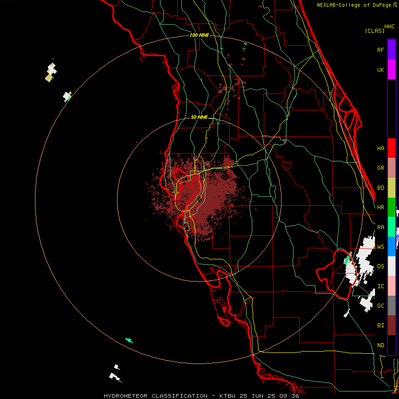
Task: Click the DS white legend swatch
Action: pyautogui.click(x=391, y=266)
